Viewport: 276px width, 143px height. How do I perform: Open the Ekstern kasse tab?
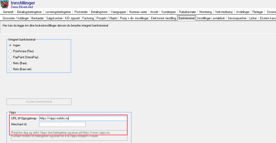pyautogui.click(x=268, y=18)
